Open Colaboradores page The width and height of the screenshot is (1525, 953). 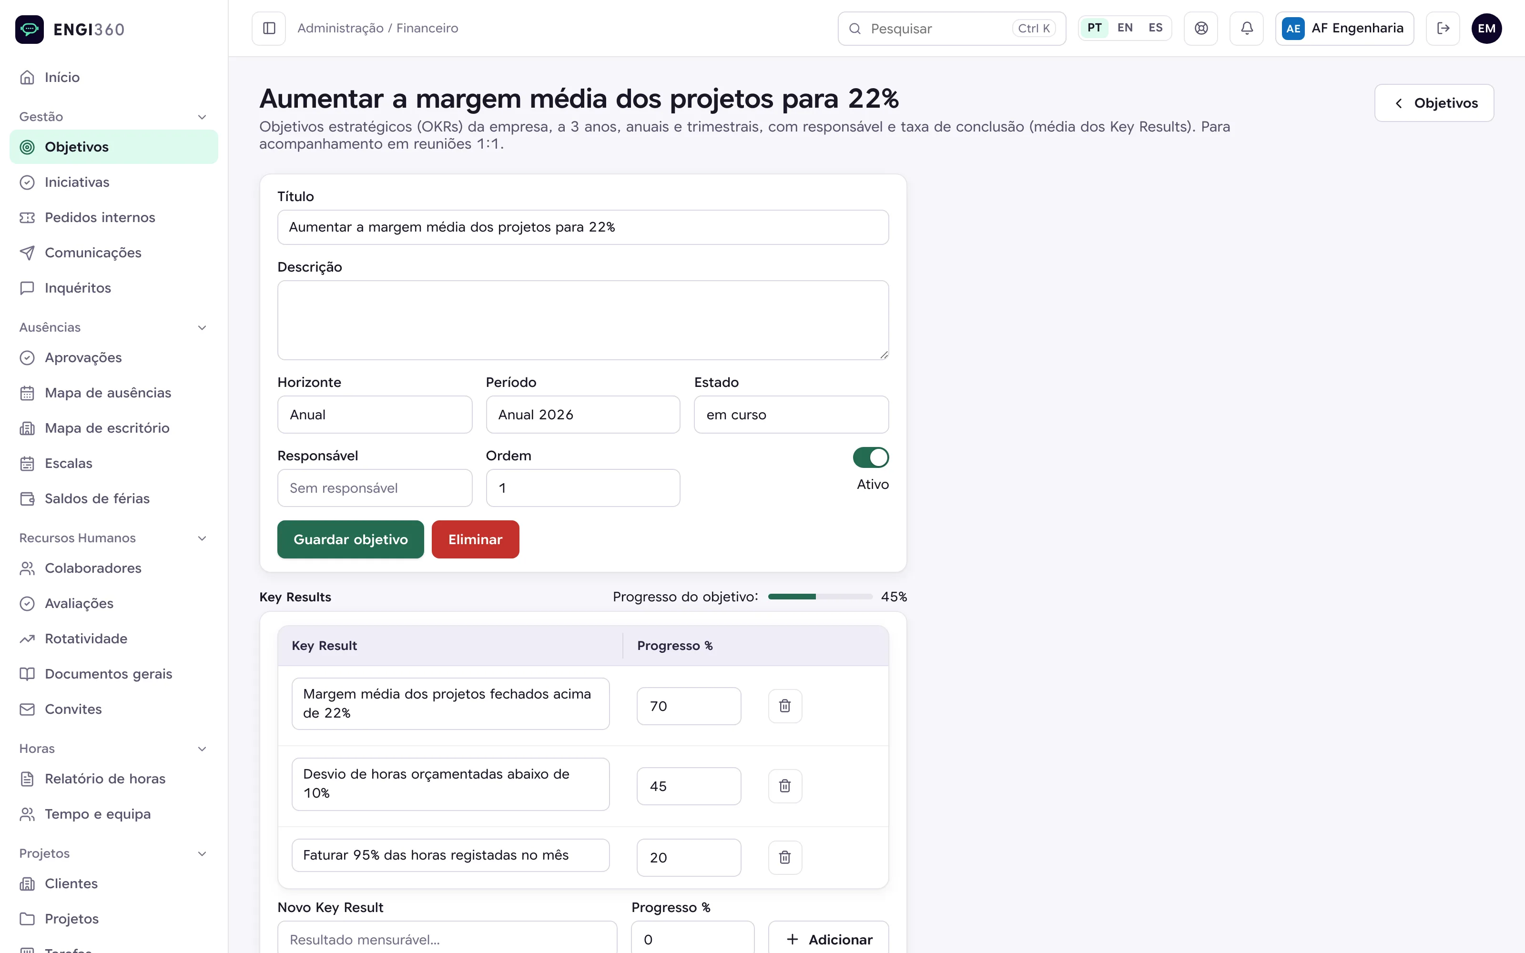click(x=114, y=568)
